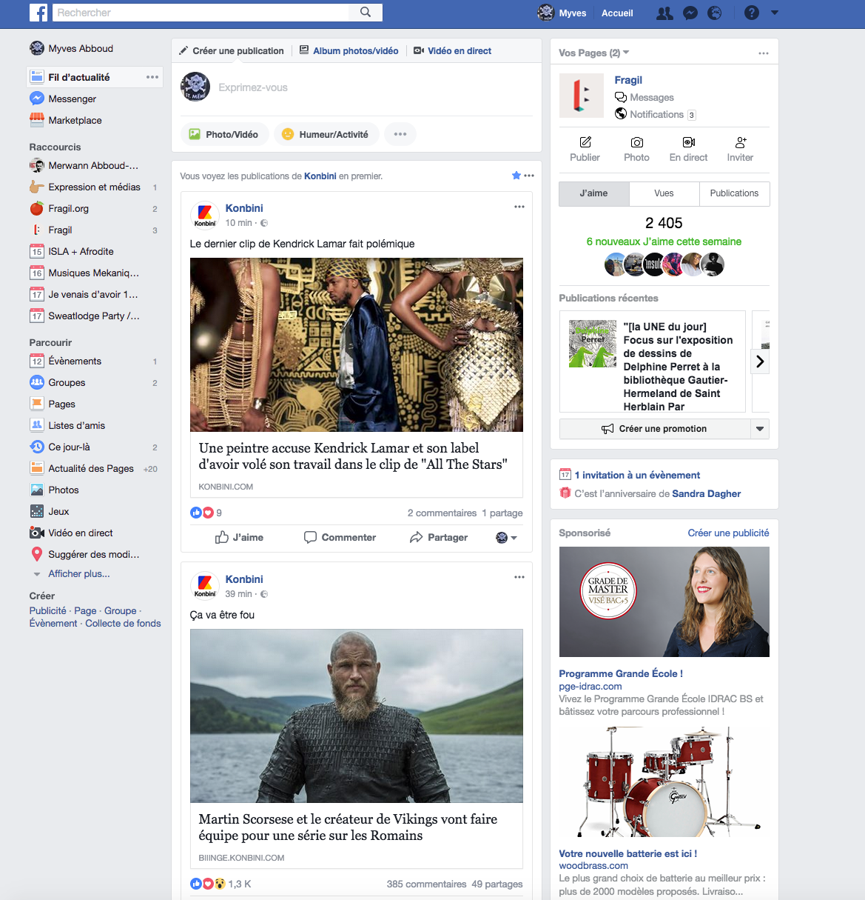The height and width of the screenshot is (900, 865).
Task: Click Publier on the Fragil page
Action: pyautogui.click(x=585, y=149)
